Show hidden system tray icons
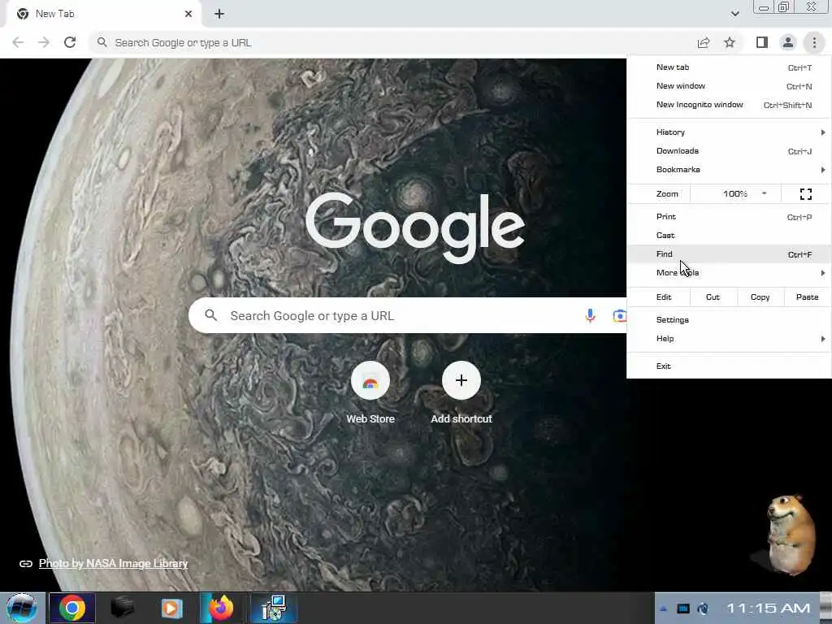This screenshot has height=624, width=832. pos(663,609)
